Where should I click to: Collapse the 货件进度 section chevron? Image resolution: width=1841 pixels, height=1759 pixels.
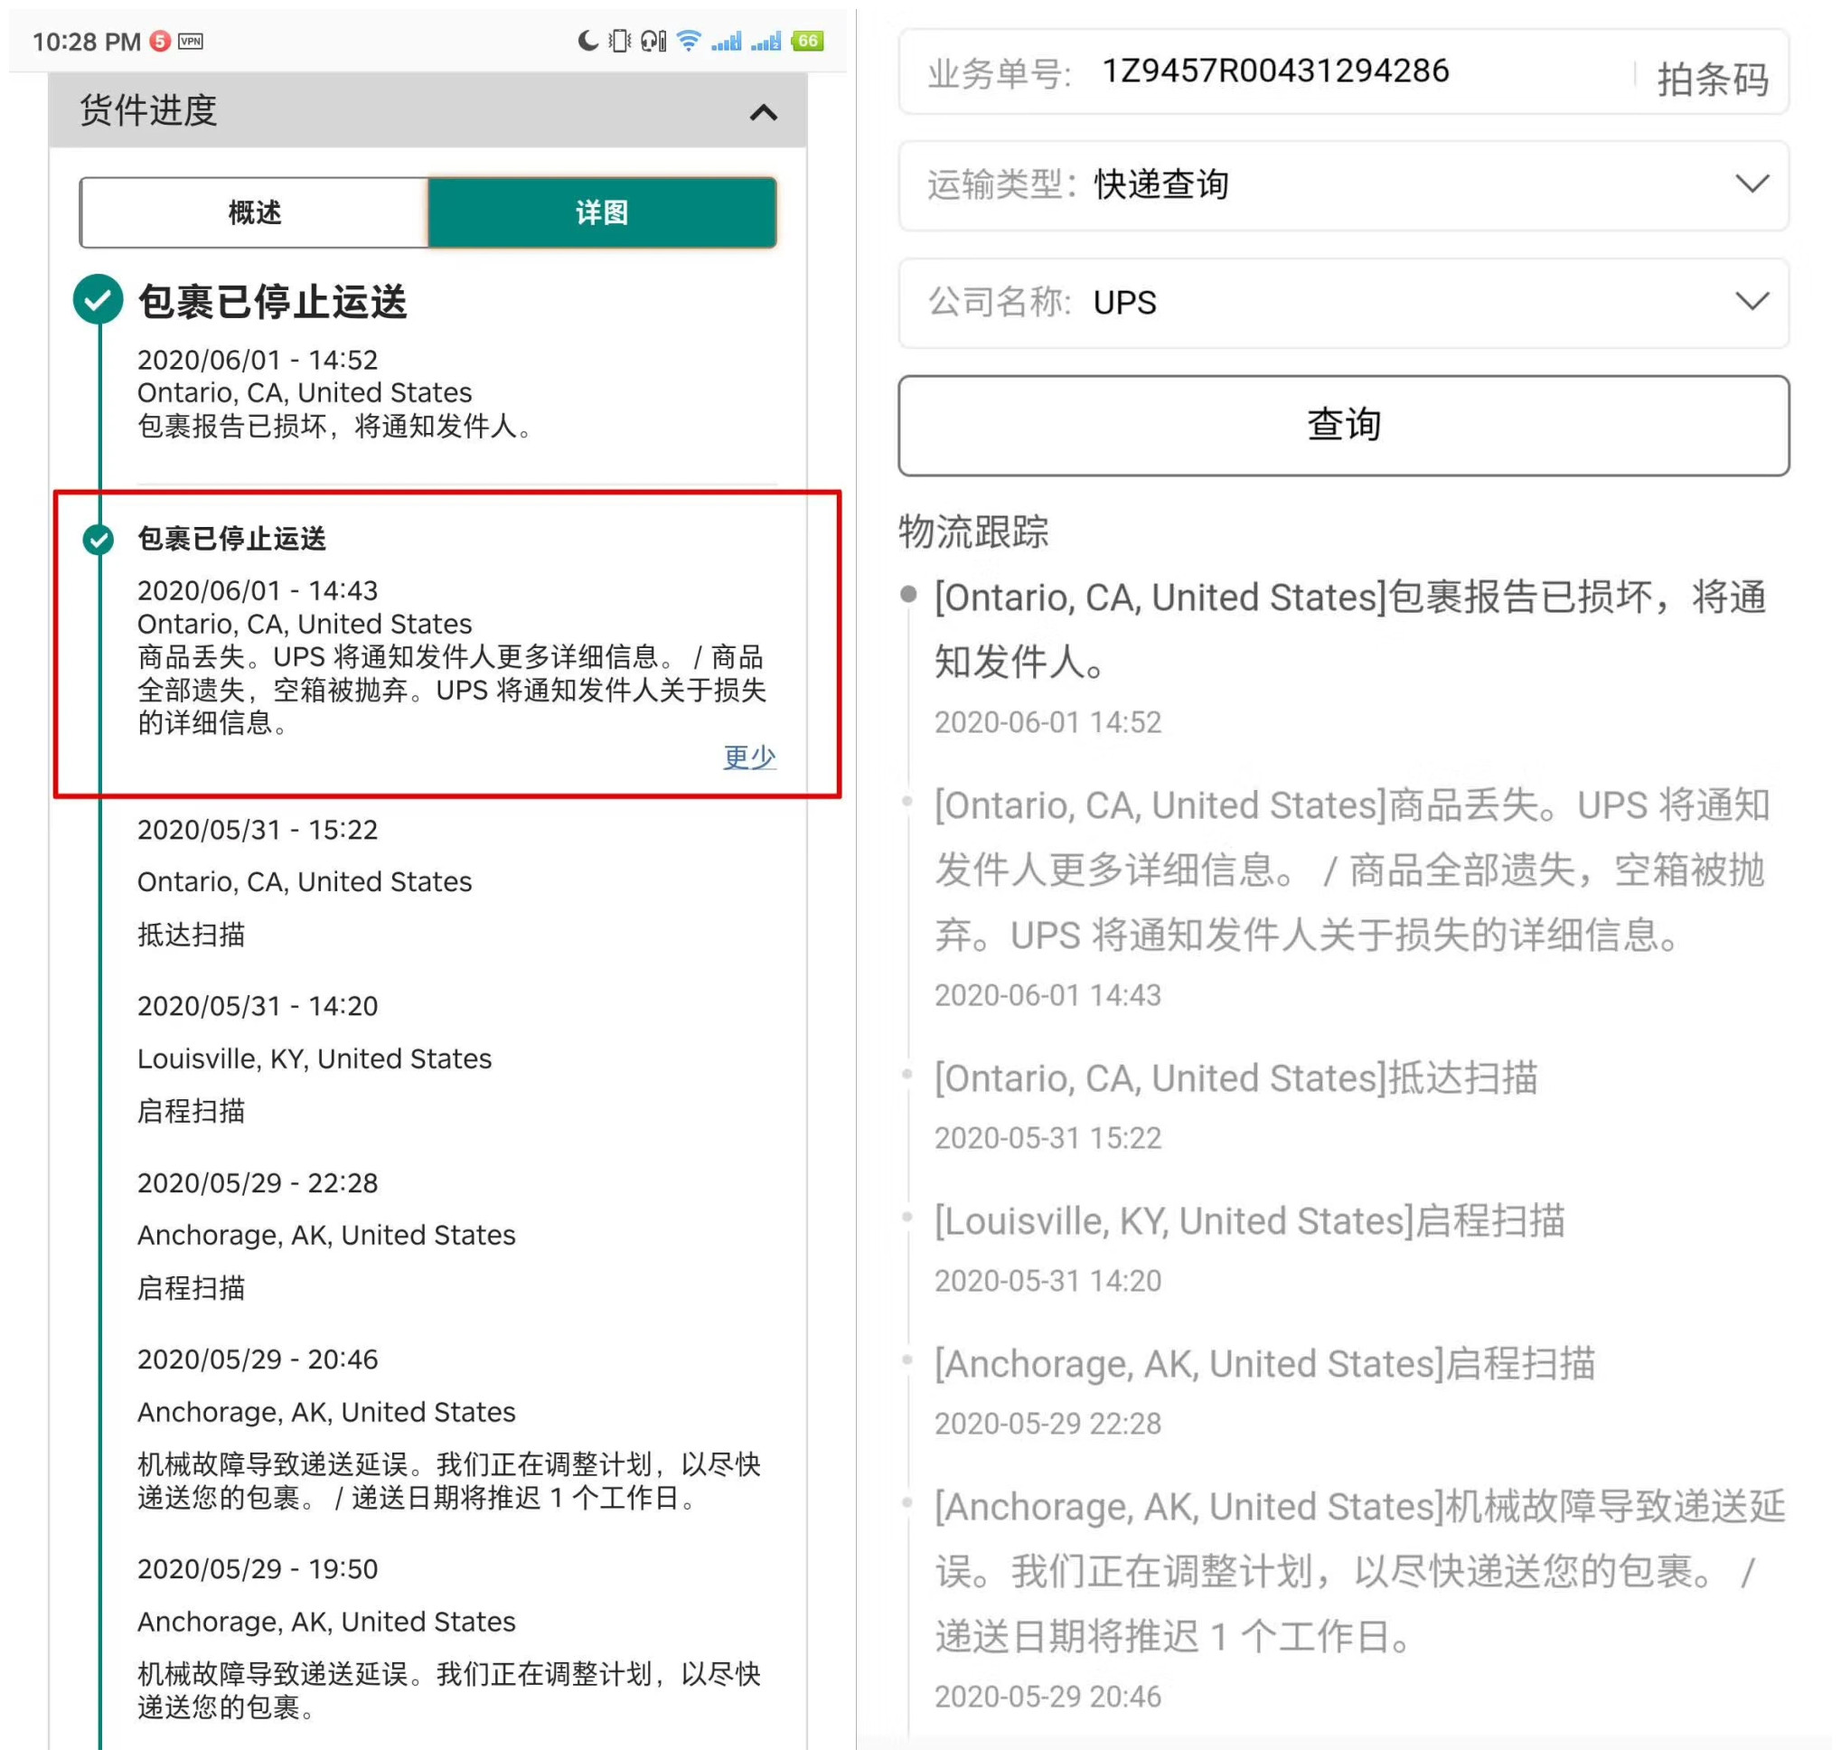tap(763, 114)
